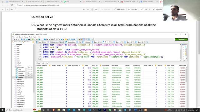Click the PDF page number field
The height and width of the screenshot is (112, 200).
click(x=7, y=9)
